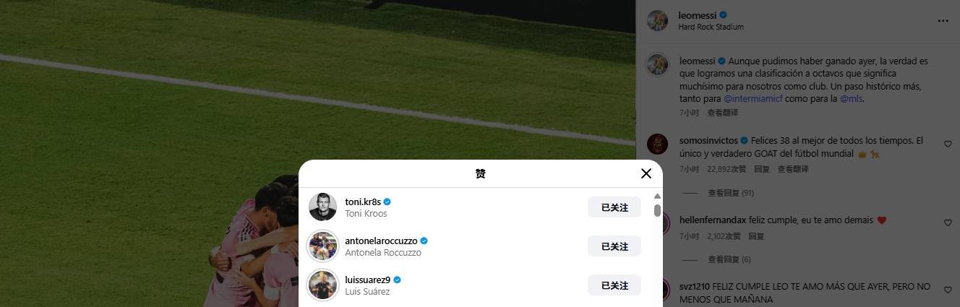Open the @mls mention link
Screen dimensions: 960x307
pos(851,99)
